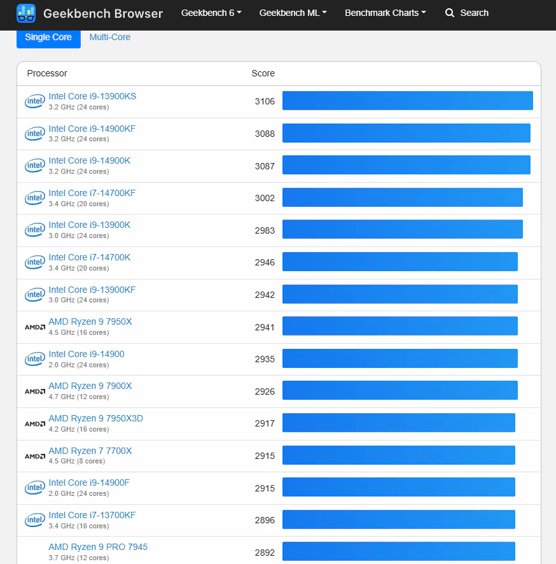Open the Geekbench 6 dropdown menu
Viewport: 556px width, 564px height.
[x=211, y=13]
